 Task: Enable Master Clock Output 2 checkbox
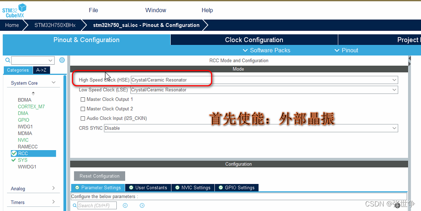pos(83,109)
